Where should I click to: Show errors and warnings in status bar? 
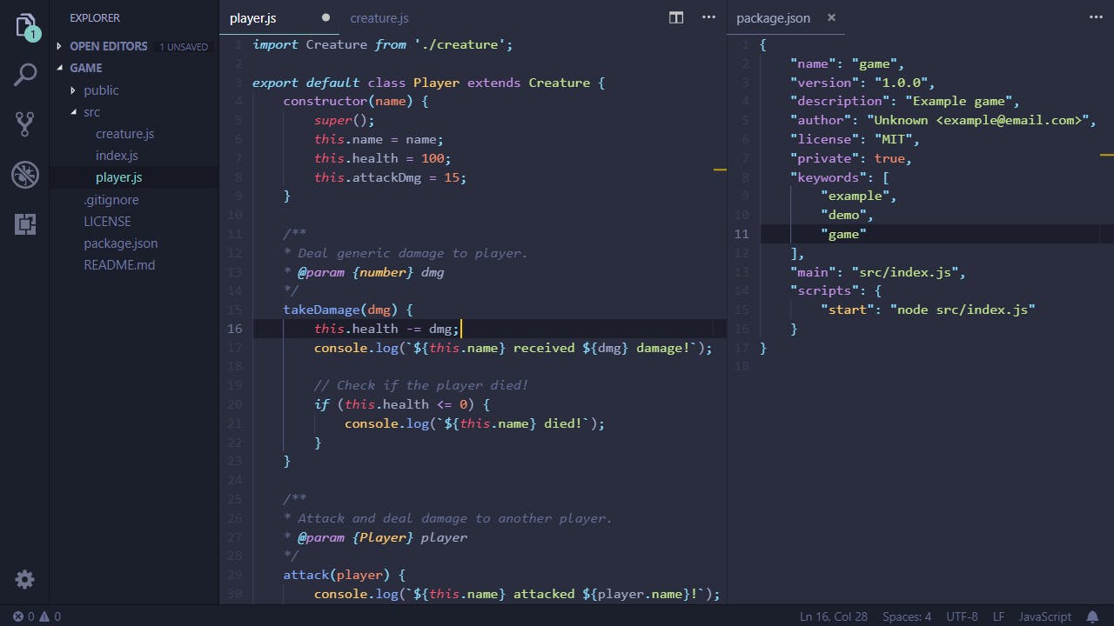point(37,616)
